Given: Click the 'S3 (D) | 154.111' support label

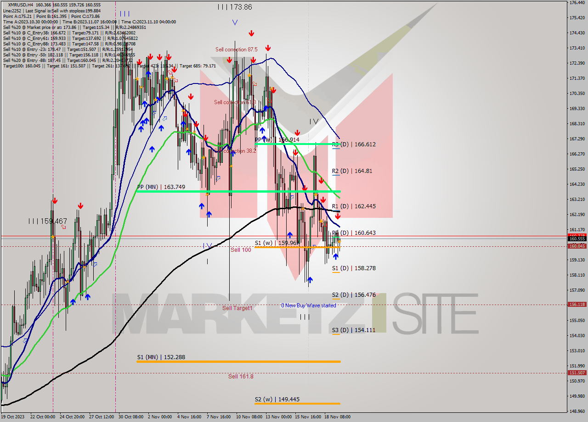Looking at the screenshot, I should 354,330.
